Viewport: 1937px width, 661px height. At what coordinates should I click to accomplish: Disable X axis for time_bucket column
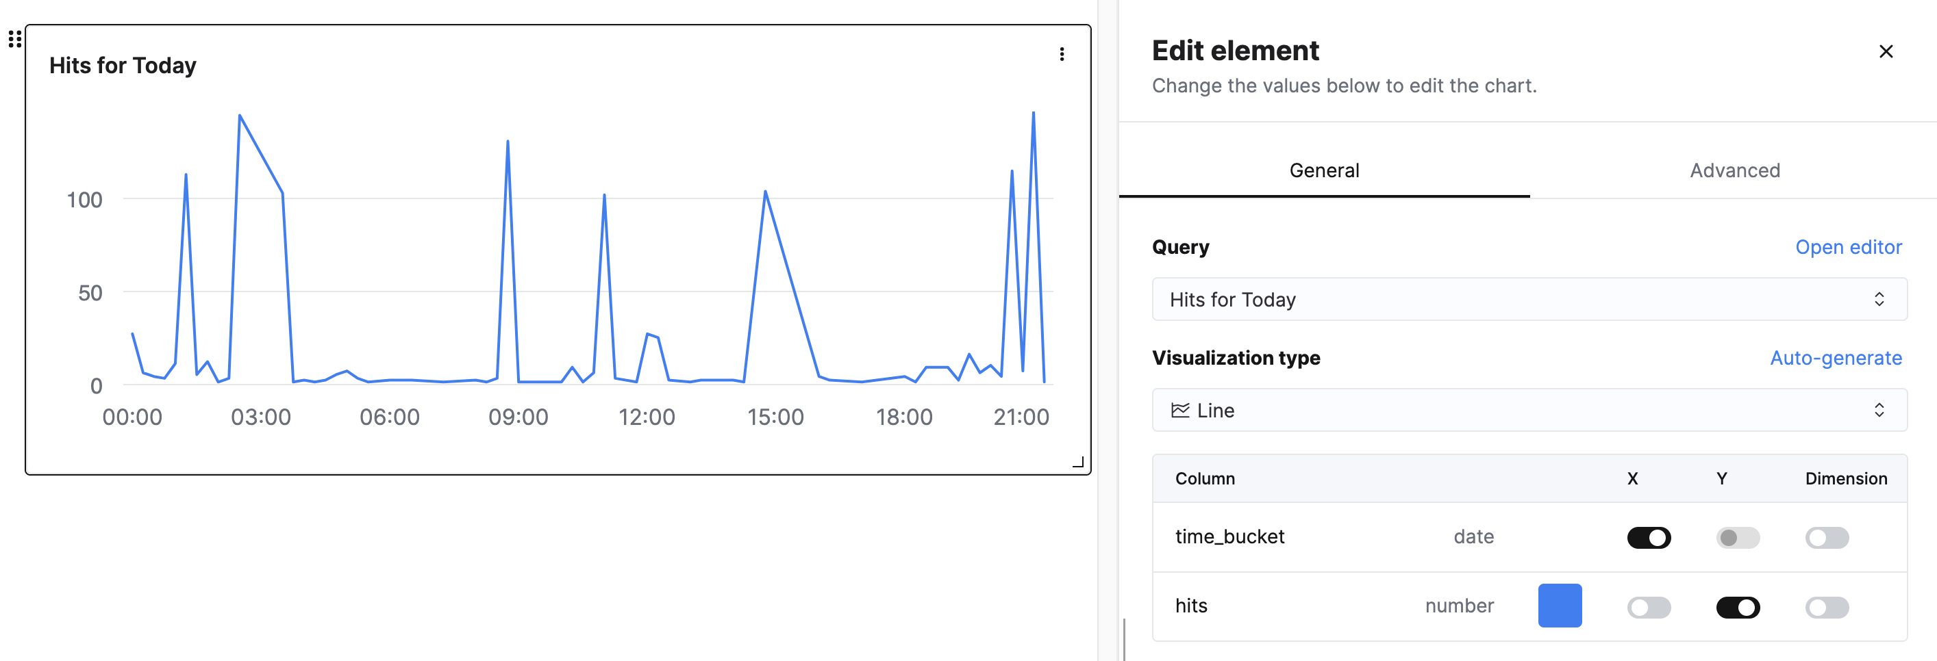pos(1650,537)
